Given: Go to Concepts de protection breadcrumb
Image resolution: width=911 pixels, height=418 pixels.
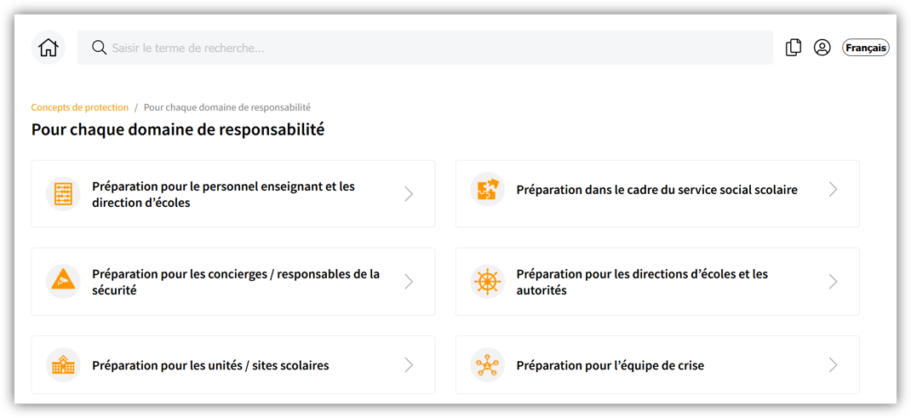Looking at the screenshot, I should pos(80,107).
